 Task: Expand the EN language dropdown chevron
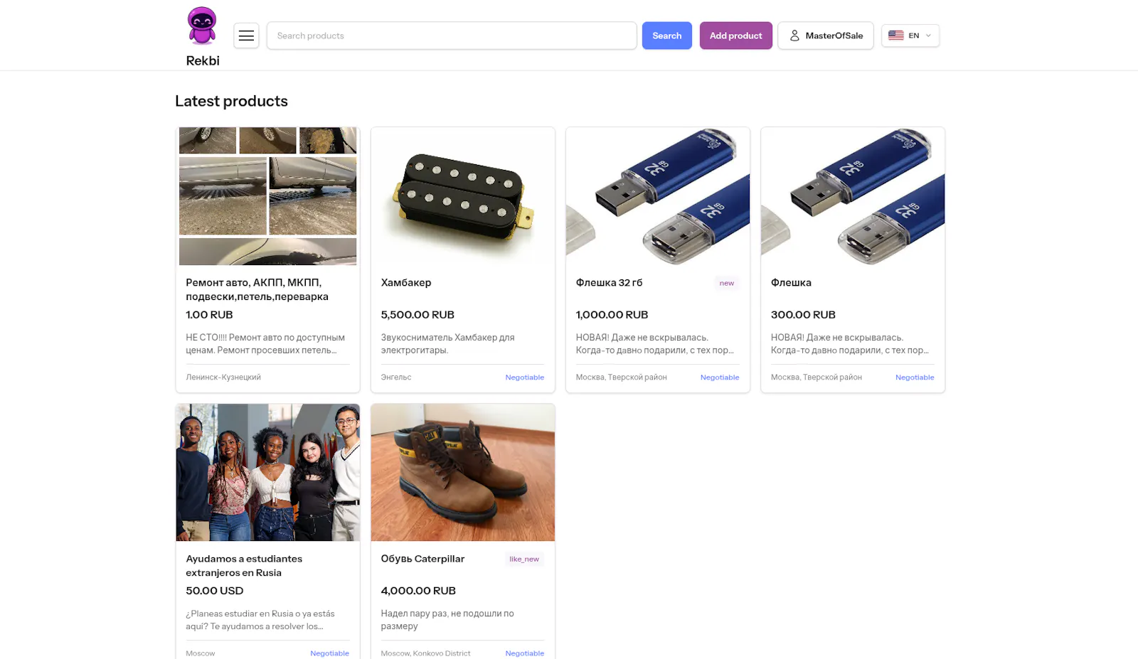(x=928, y=36)
